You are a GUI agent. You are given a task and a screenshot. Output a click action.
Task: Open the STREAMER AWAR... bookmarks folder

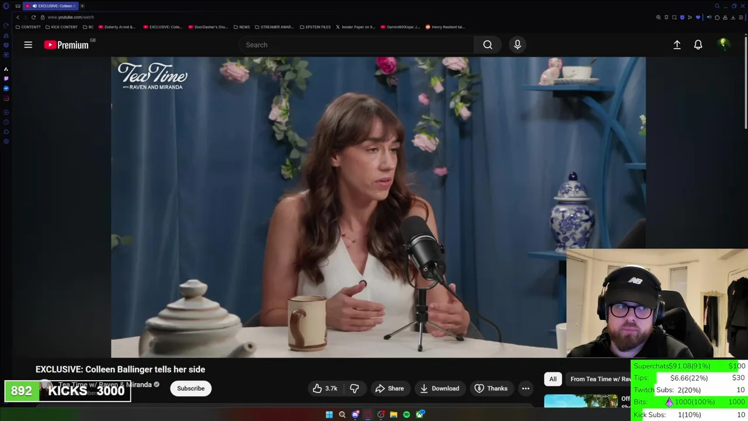coord(274,27)
